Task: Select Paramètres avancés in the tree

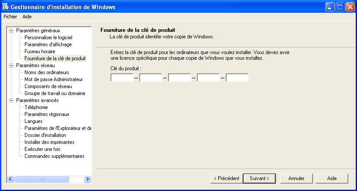Action: point(38,100)
